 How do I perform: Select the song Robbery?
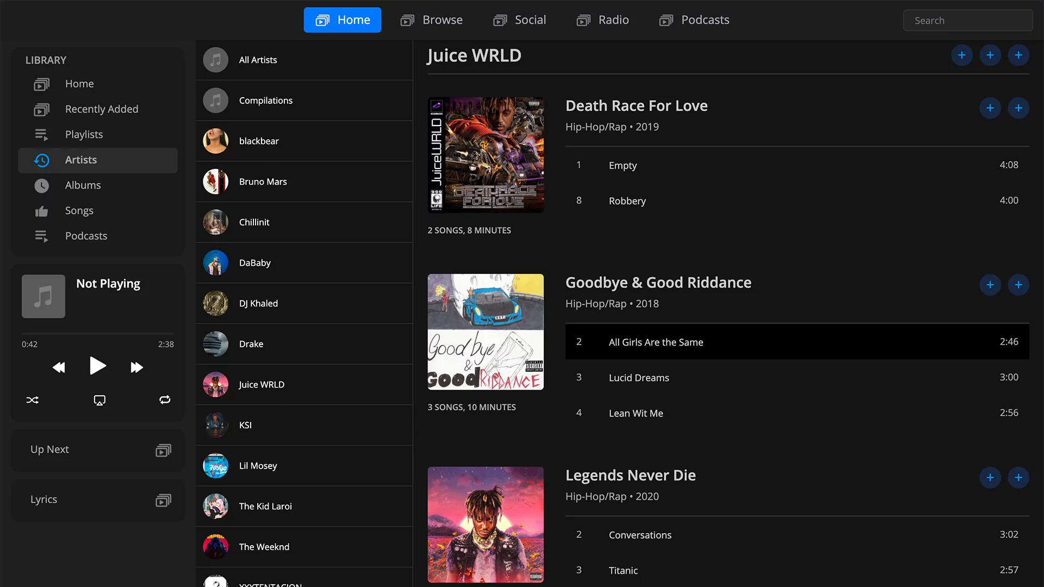click(x=797, y=201)
